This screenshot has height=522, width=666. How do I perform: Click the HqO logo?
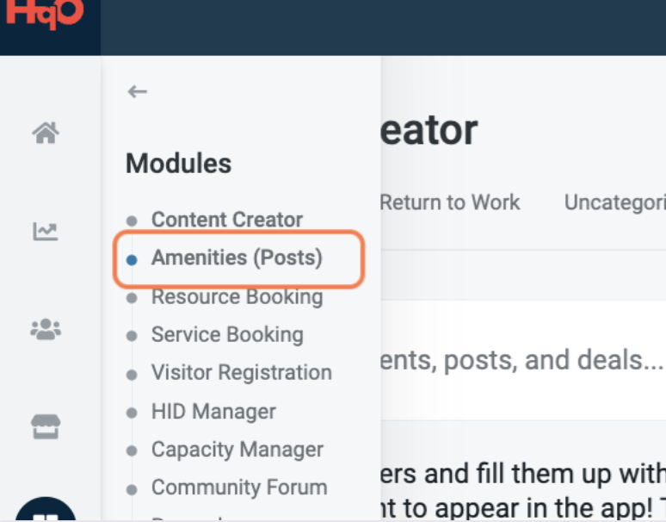click(x=42, y=14)
